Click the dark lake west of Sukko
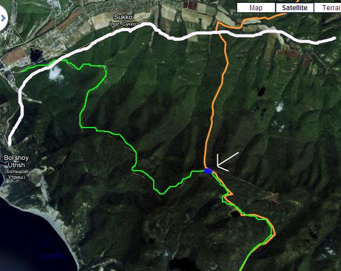 36,55
